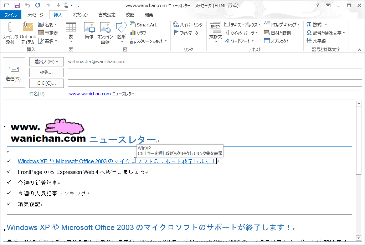Switch to the Message (メッセージ) tab
365x245 pixels.
tap(35, 15)
